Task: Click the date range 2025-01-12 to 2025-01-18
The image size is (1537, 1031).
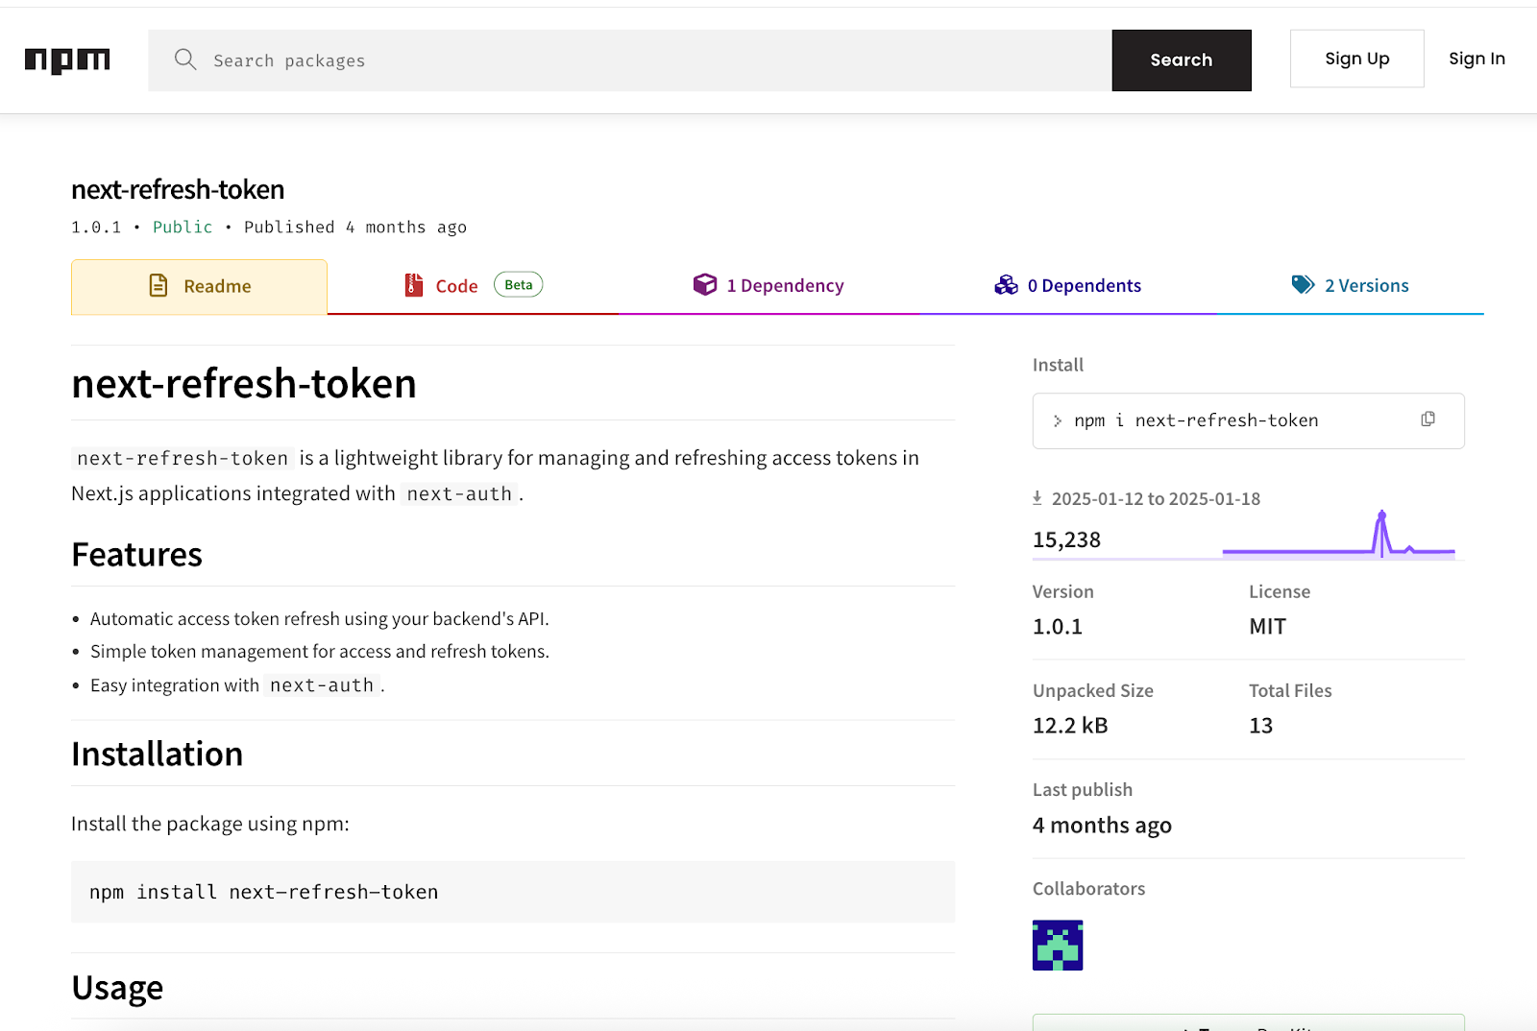Action: pyautogui.click(x=1156, y=498)
